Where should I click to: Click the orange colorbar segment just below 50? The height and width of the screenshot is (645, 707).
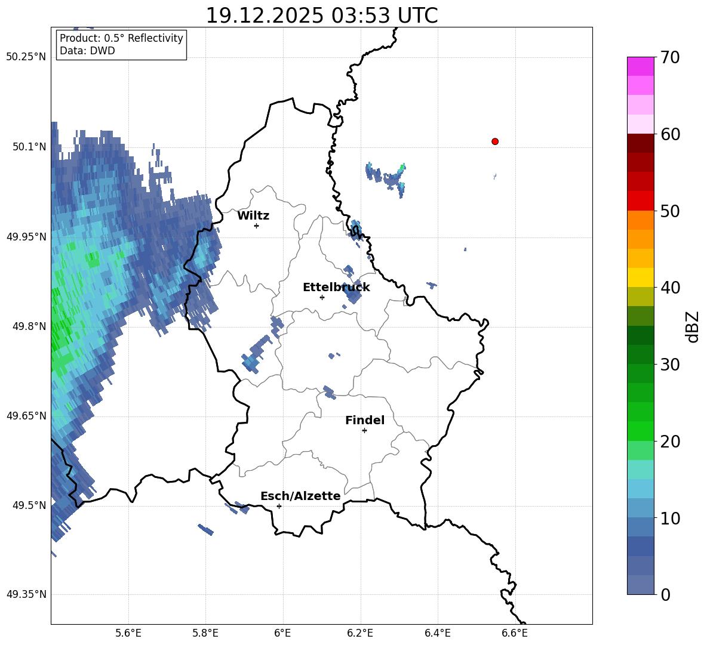point(640,220)
